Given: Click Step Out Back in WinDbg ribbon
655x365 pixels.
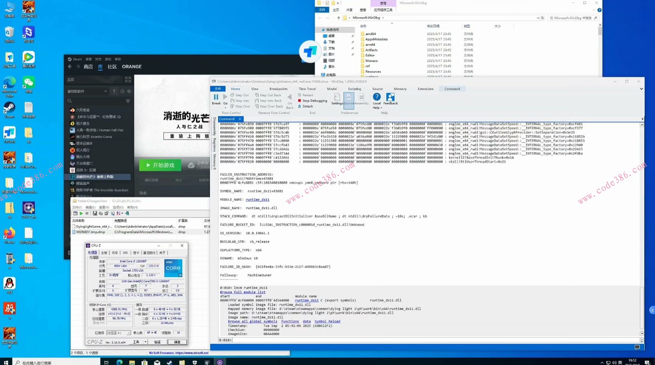Looking at the screenshot, I should [x=268, y=95].
